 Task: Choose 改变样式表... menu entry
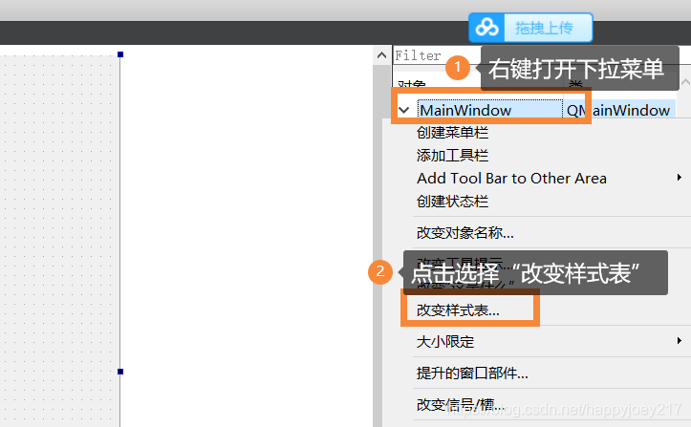[x=458, y=310]
